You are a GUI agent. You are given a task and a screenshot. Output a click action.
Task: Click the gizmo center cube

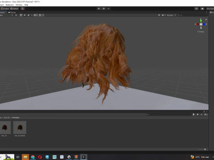pyautogui.click(x=201, y=24)
